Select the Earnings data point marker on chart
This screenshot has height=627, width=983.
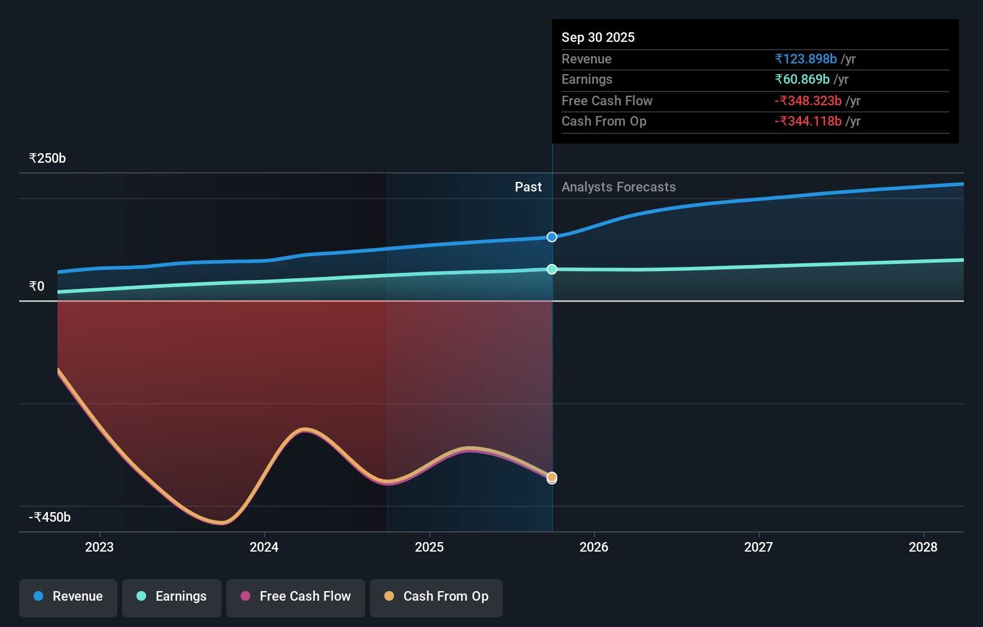551,269
